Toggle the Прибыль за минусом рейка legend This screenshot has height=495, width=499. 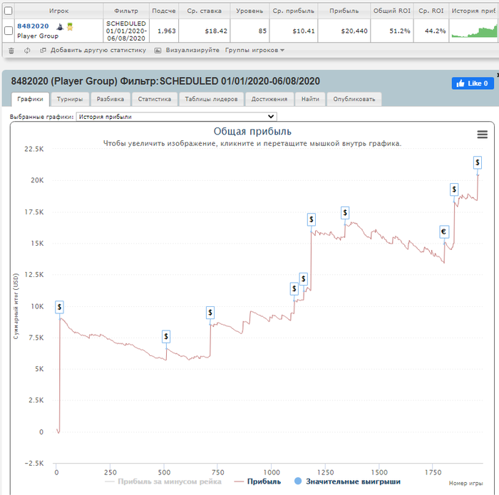point(163,481)
